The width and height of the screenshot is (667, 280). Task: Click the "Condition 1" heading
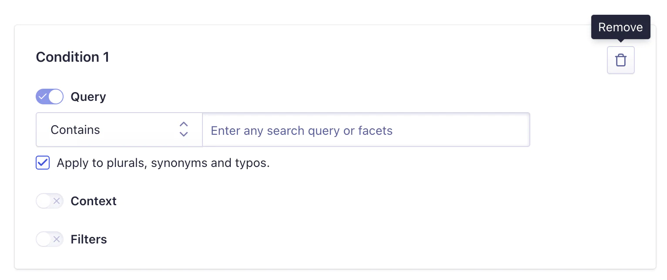72,57
